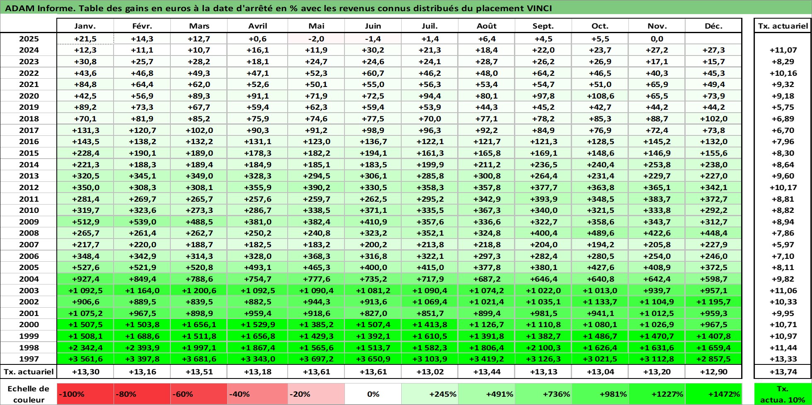Click the Déc. actuarial rate '+12,90'
This screenshot has width=812, height=405.
[713, 371]
